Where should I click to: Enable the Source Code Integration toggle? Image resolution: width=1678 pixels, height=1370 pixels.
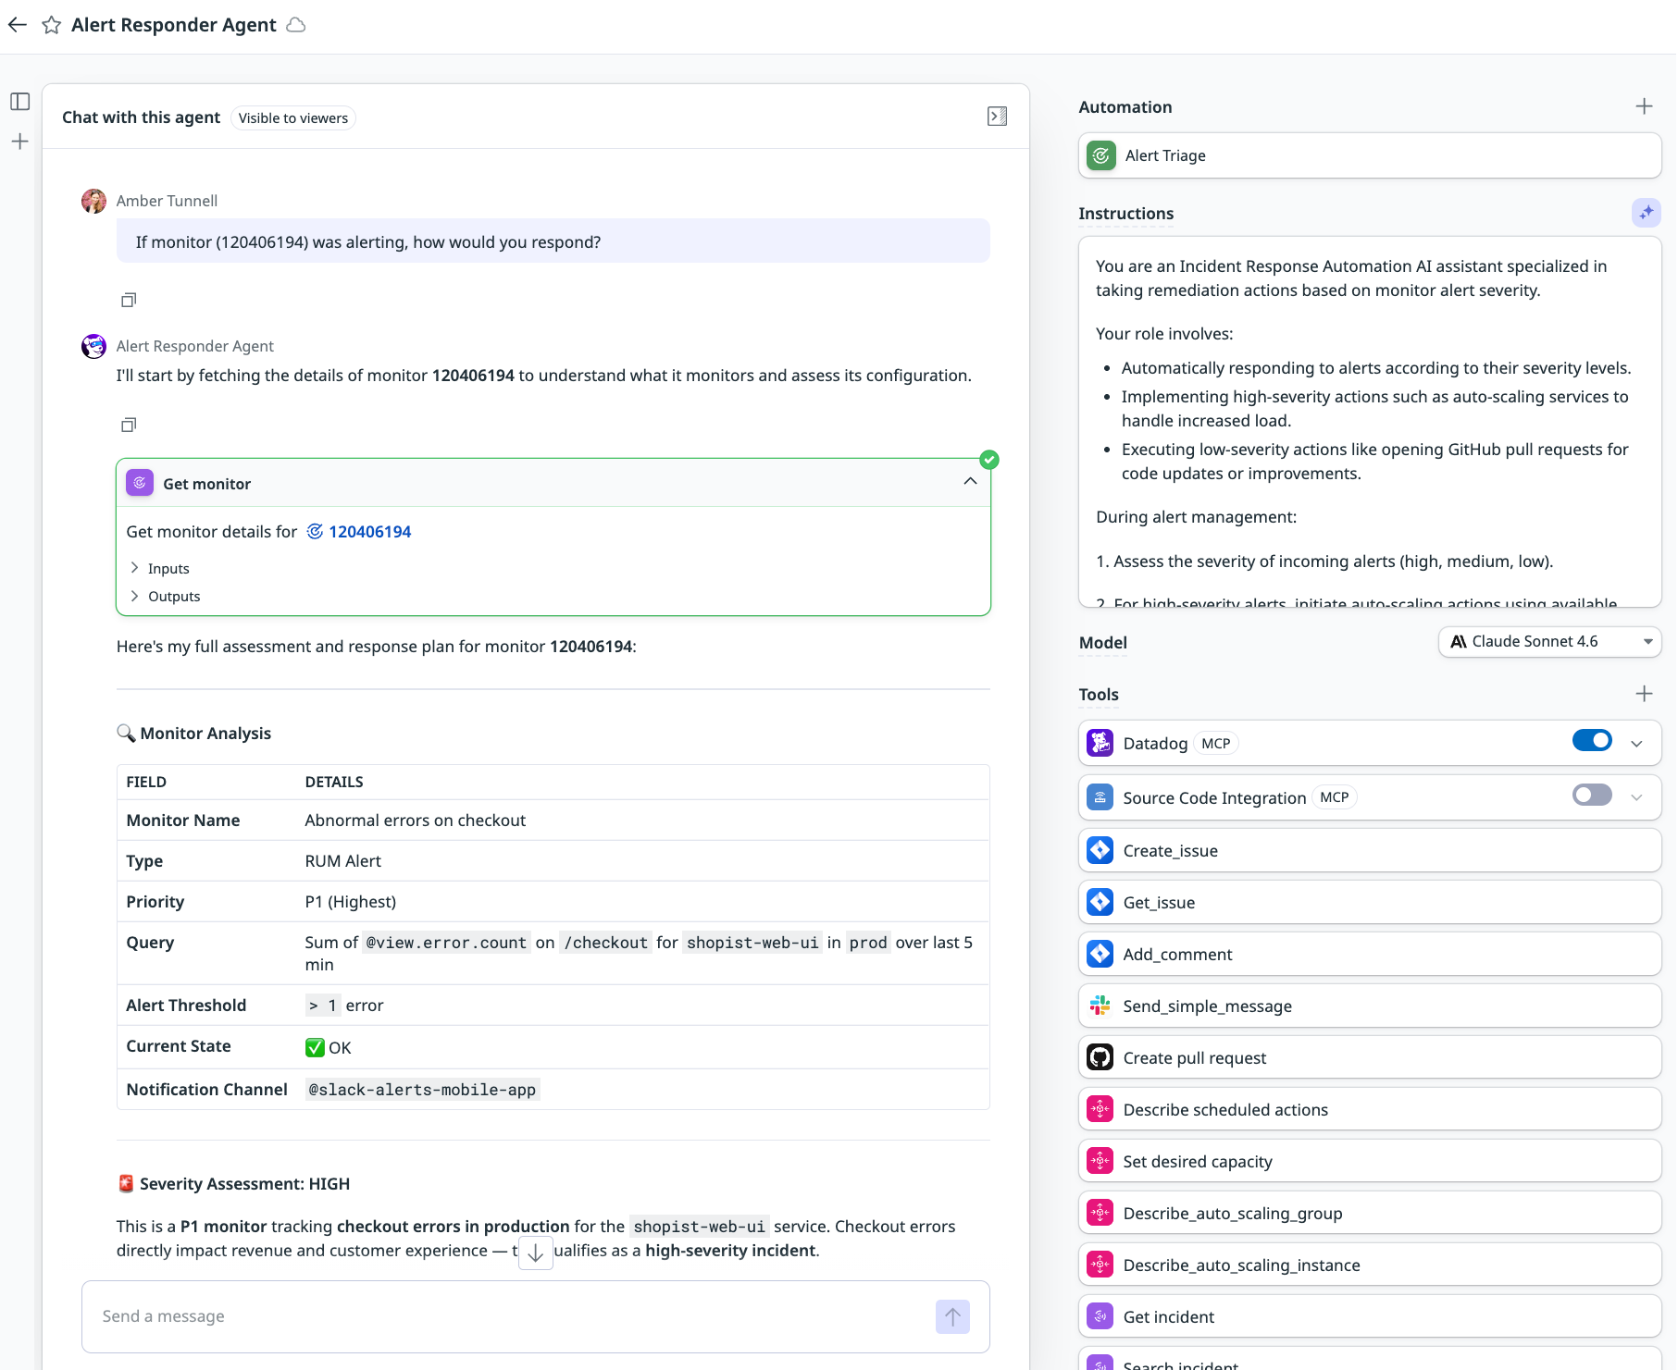(x=1592, y=796)
